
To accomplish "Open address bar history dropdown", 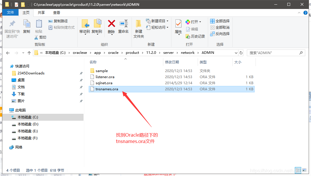I will point(236,53).
